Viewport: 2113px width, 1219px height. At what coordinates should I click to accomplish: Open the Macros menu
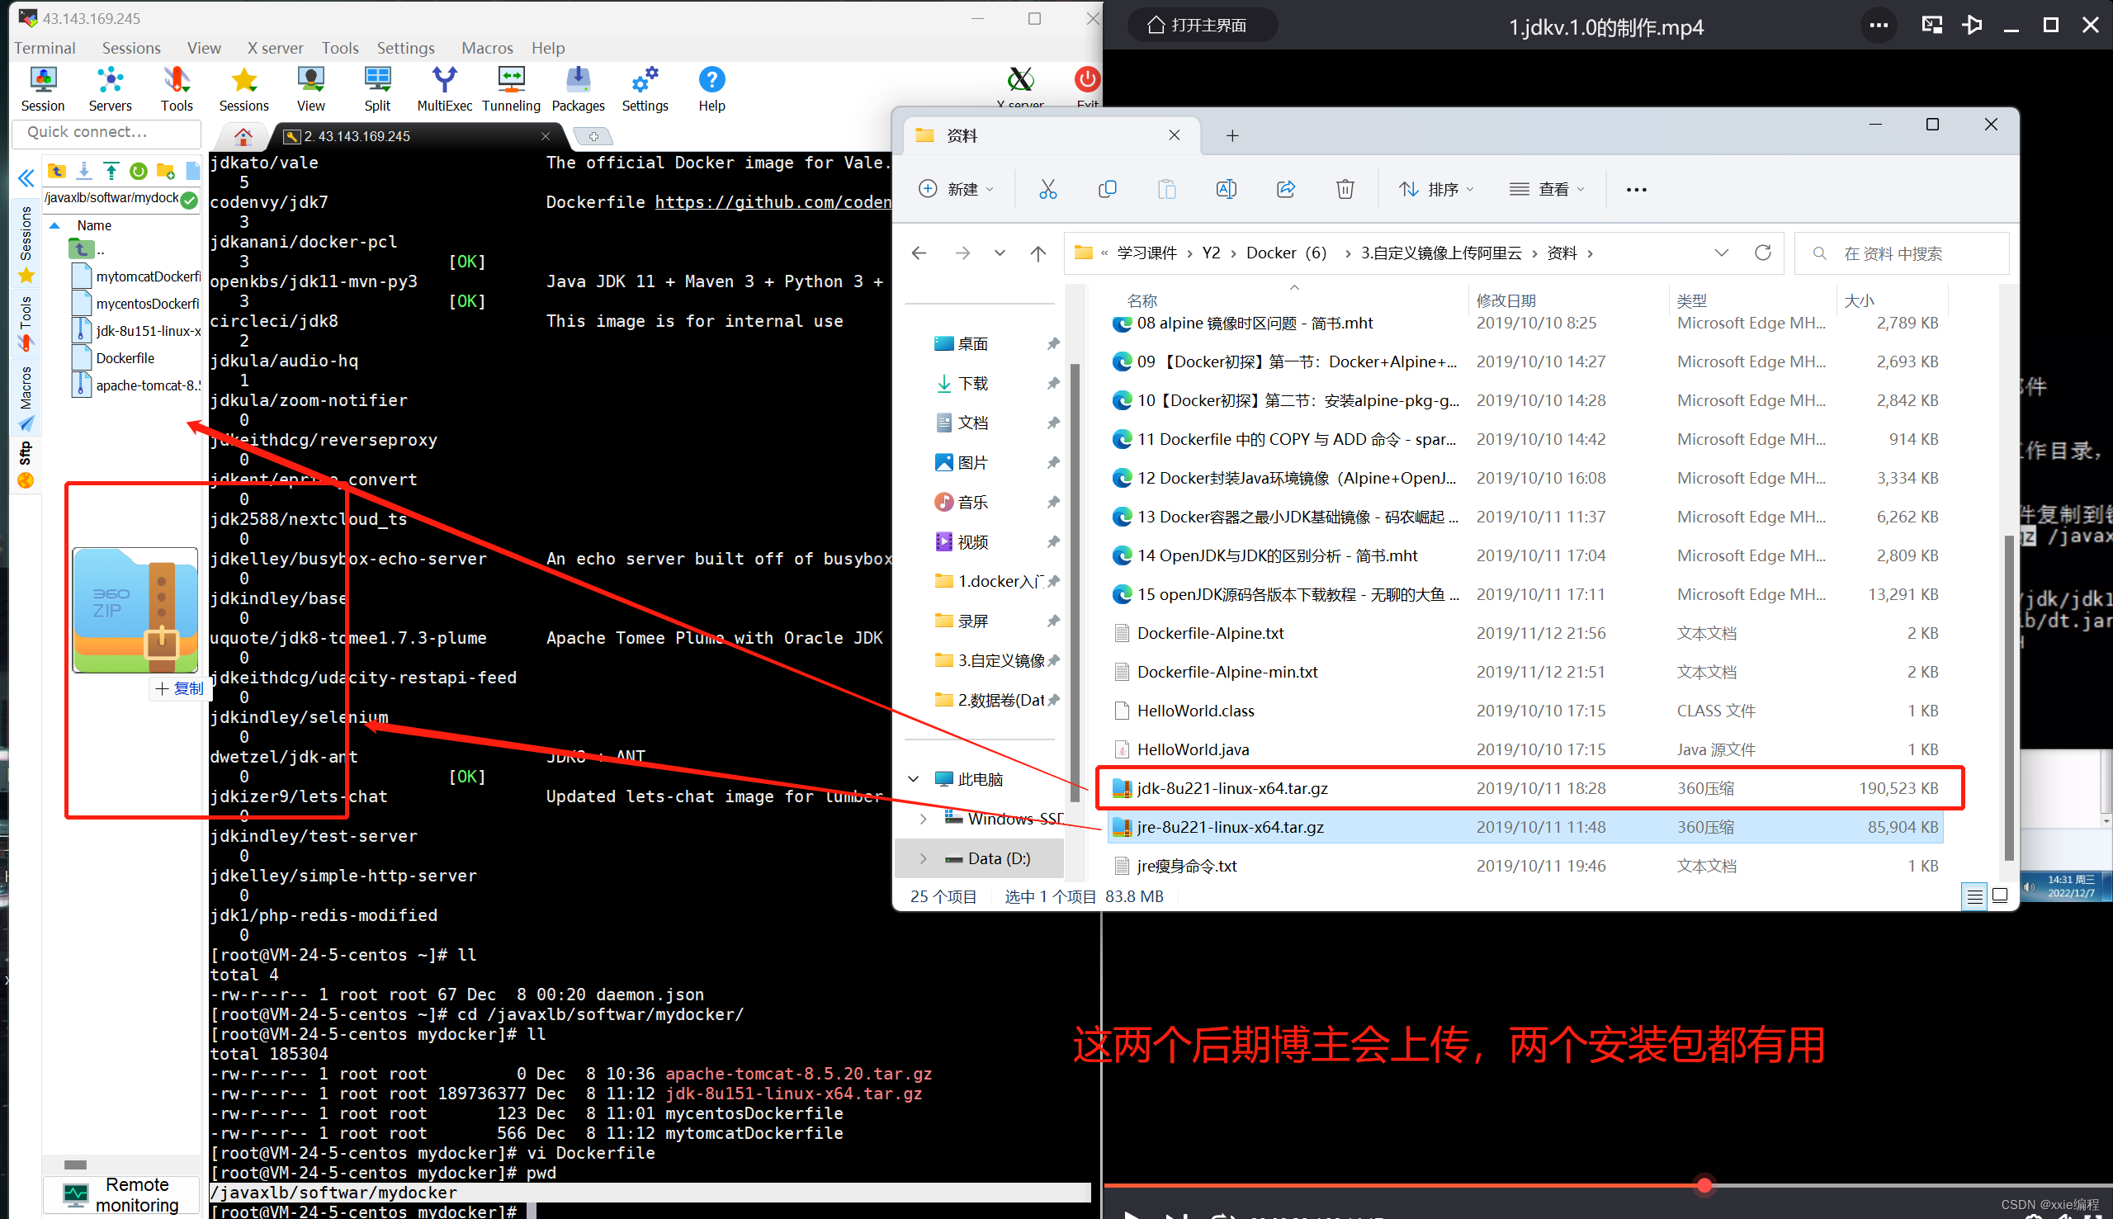[x=486, y=48]
